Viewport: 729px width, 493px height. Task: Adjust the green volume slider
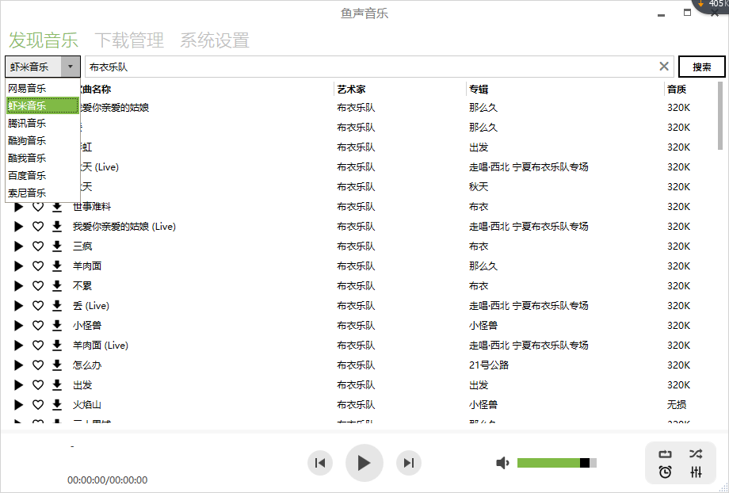point(556,463)
